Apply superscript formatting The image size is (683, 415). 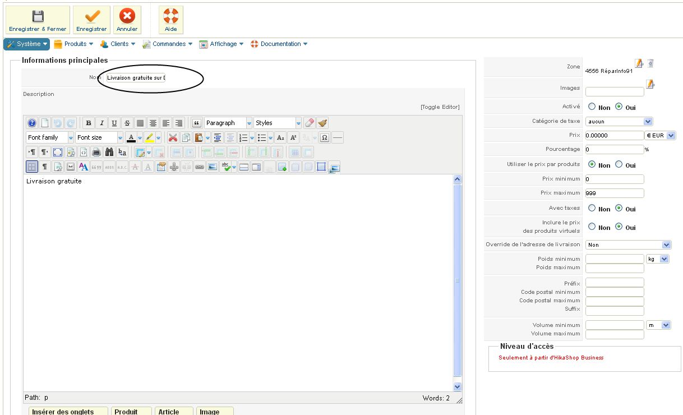tap(293, 137)
